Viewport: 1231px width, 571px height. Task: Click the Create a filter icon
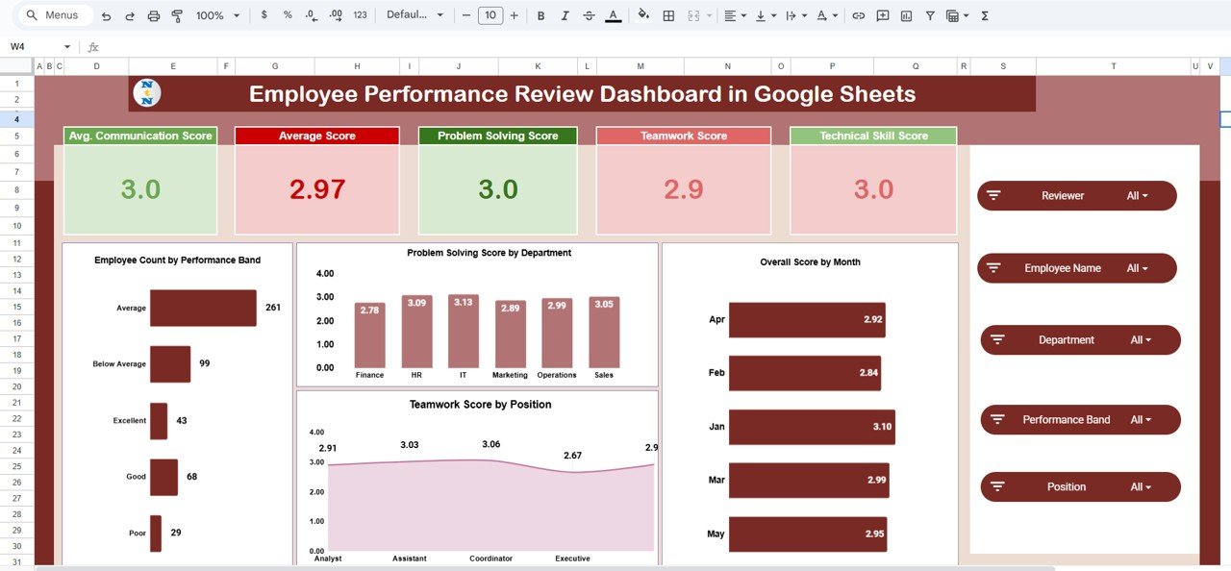point(933,15)
